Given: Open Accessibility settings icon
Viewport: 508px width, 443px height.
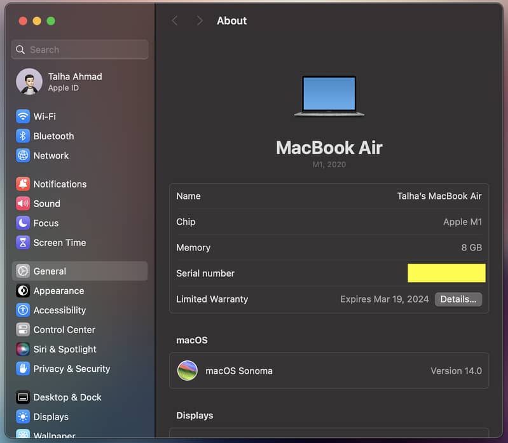Looking at the screenshot, I should 23,310.
